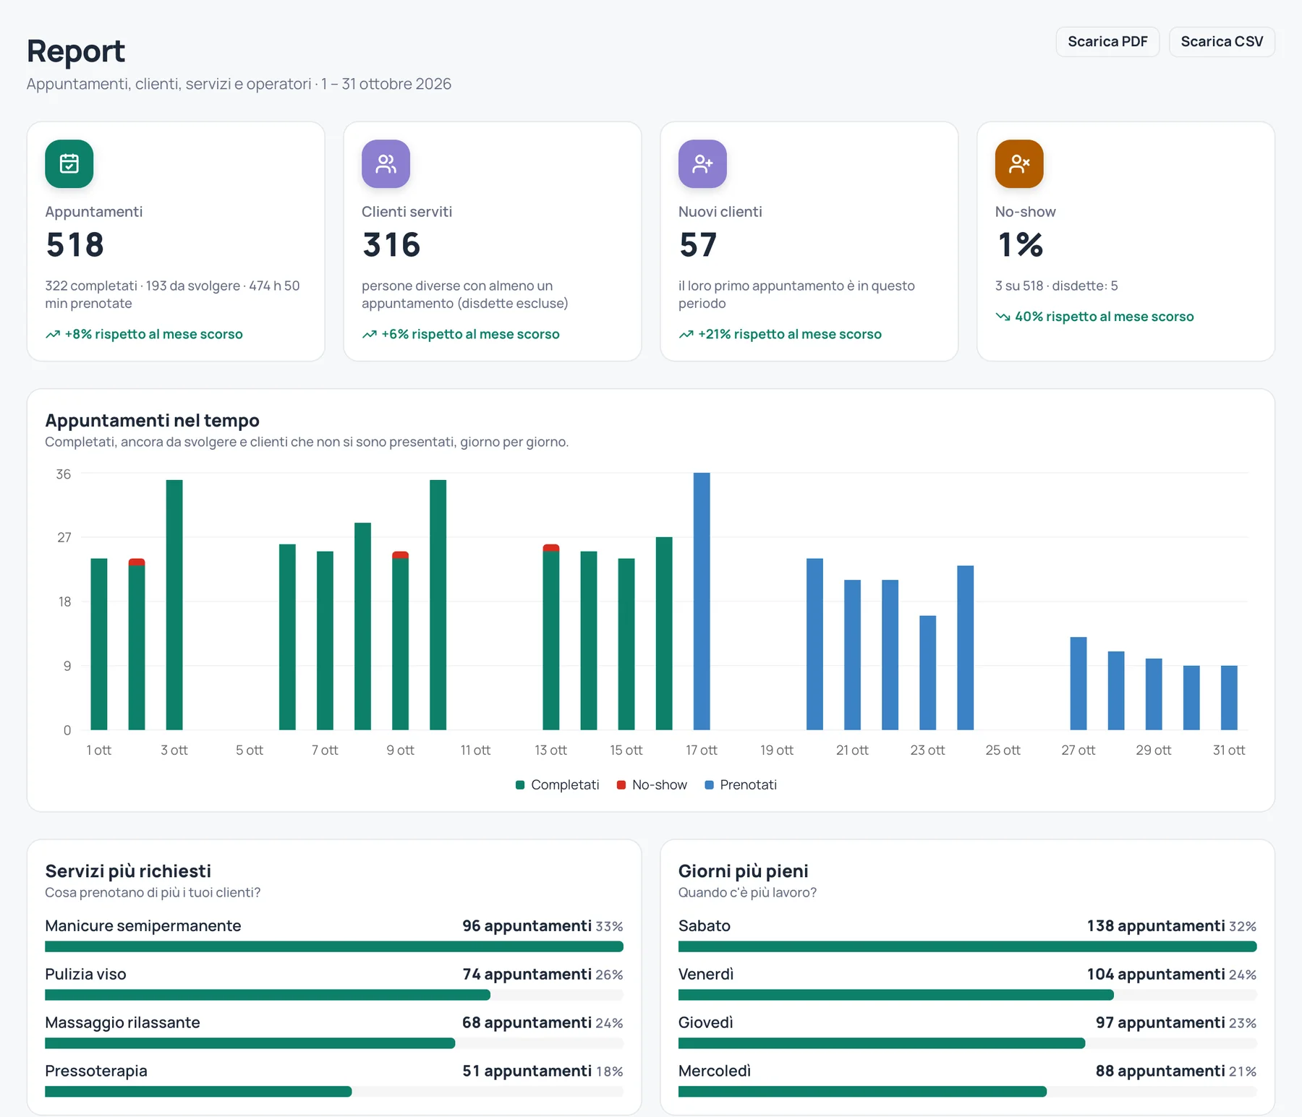Screen dimensions: 1302x1117
Task: Click the 57 nuovi clienti value
Action: pos(698,244)
